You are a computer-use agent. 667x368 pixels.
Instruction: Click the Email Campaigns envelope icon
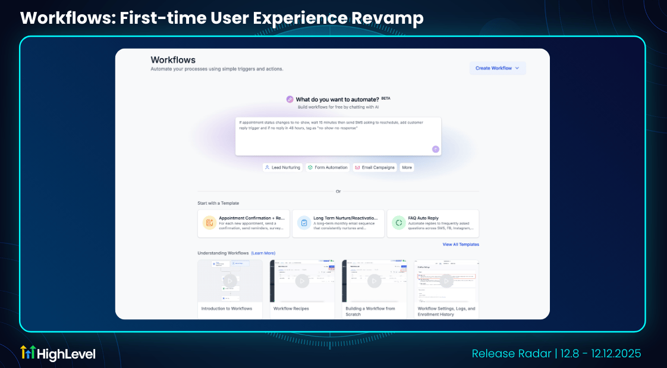[x=357, y=167]
